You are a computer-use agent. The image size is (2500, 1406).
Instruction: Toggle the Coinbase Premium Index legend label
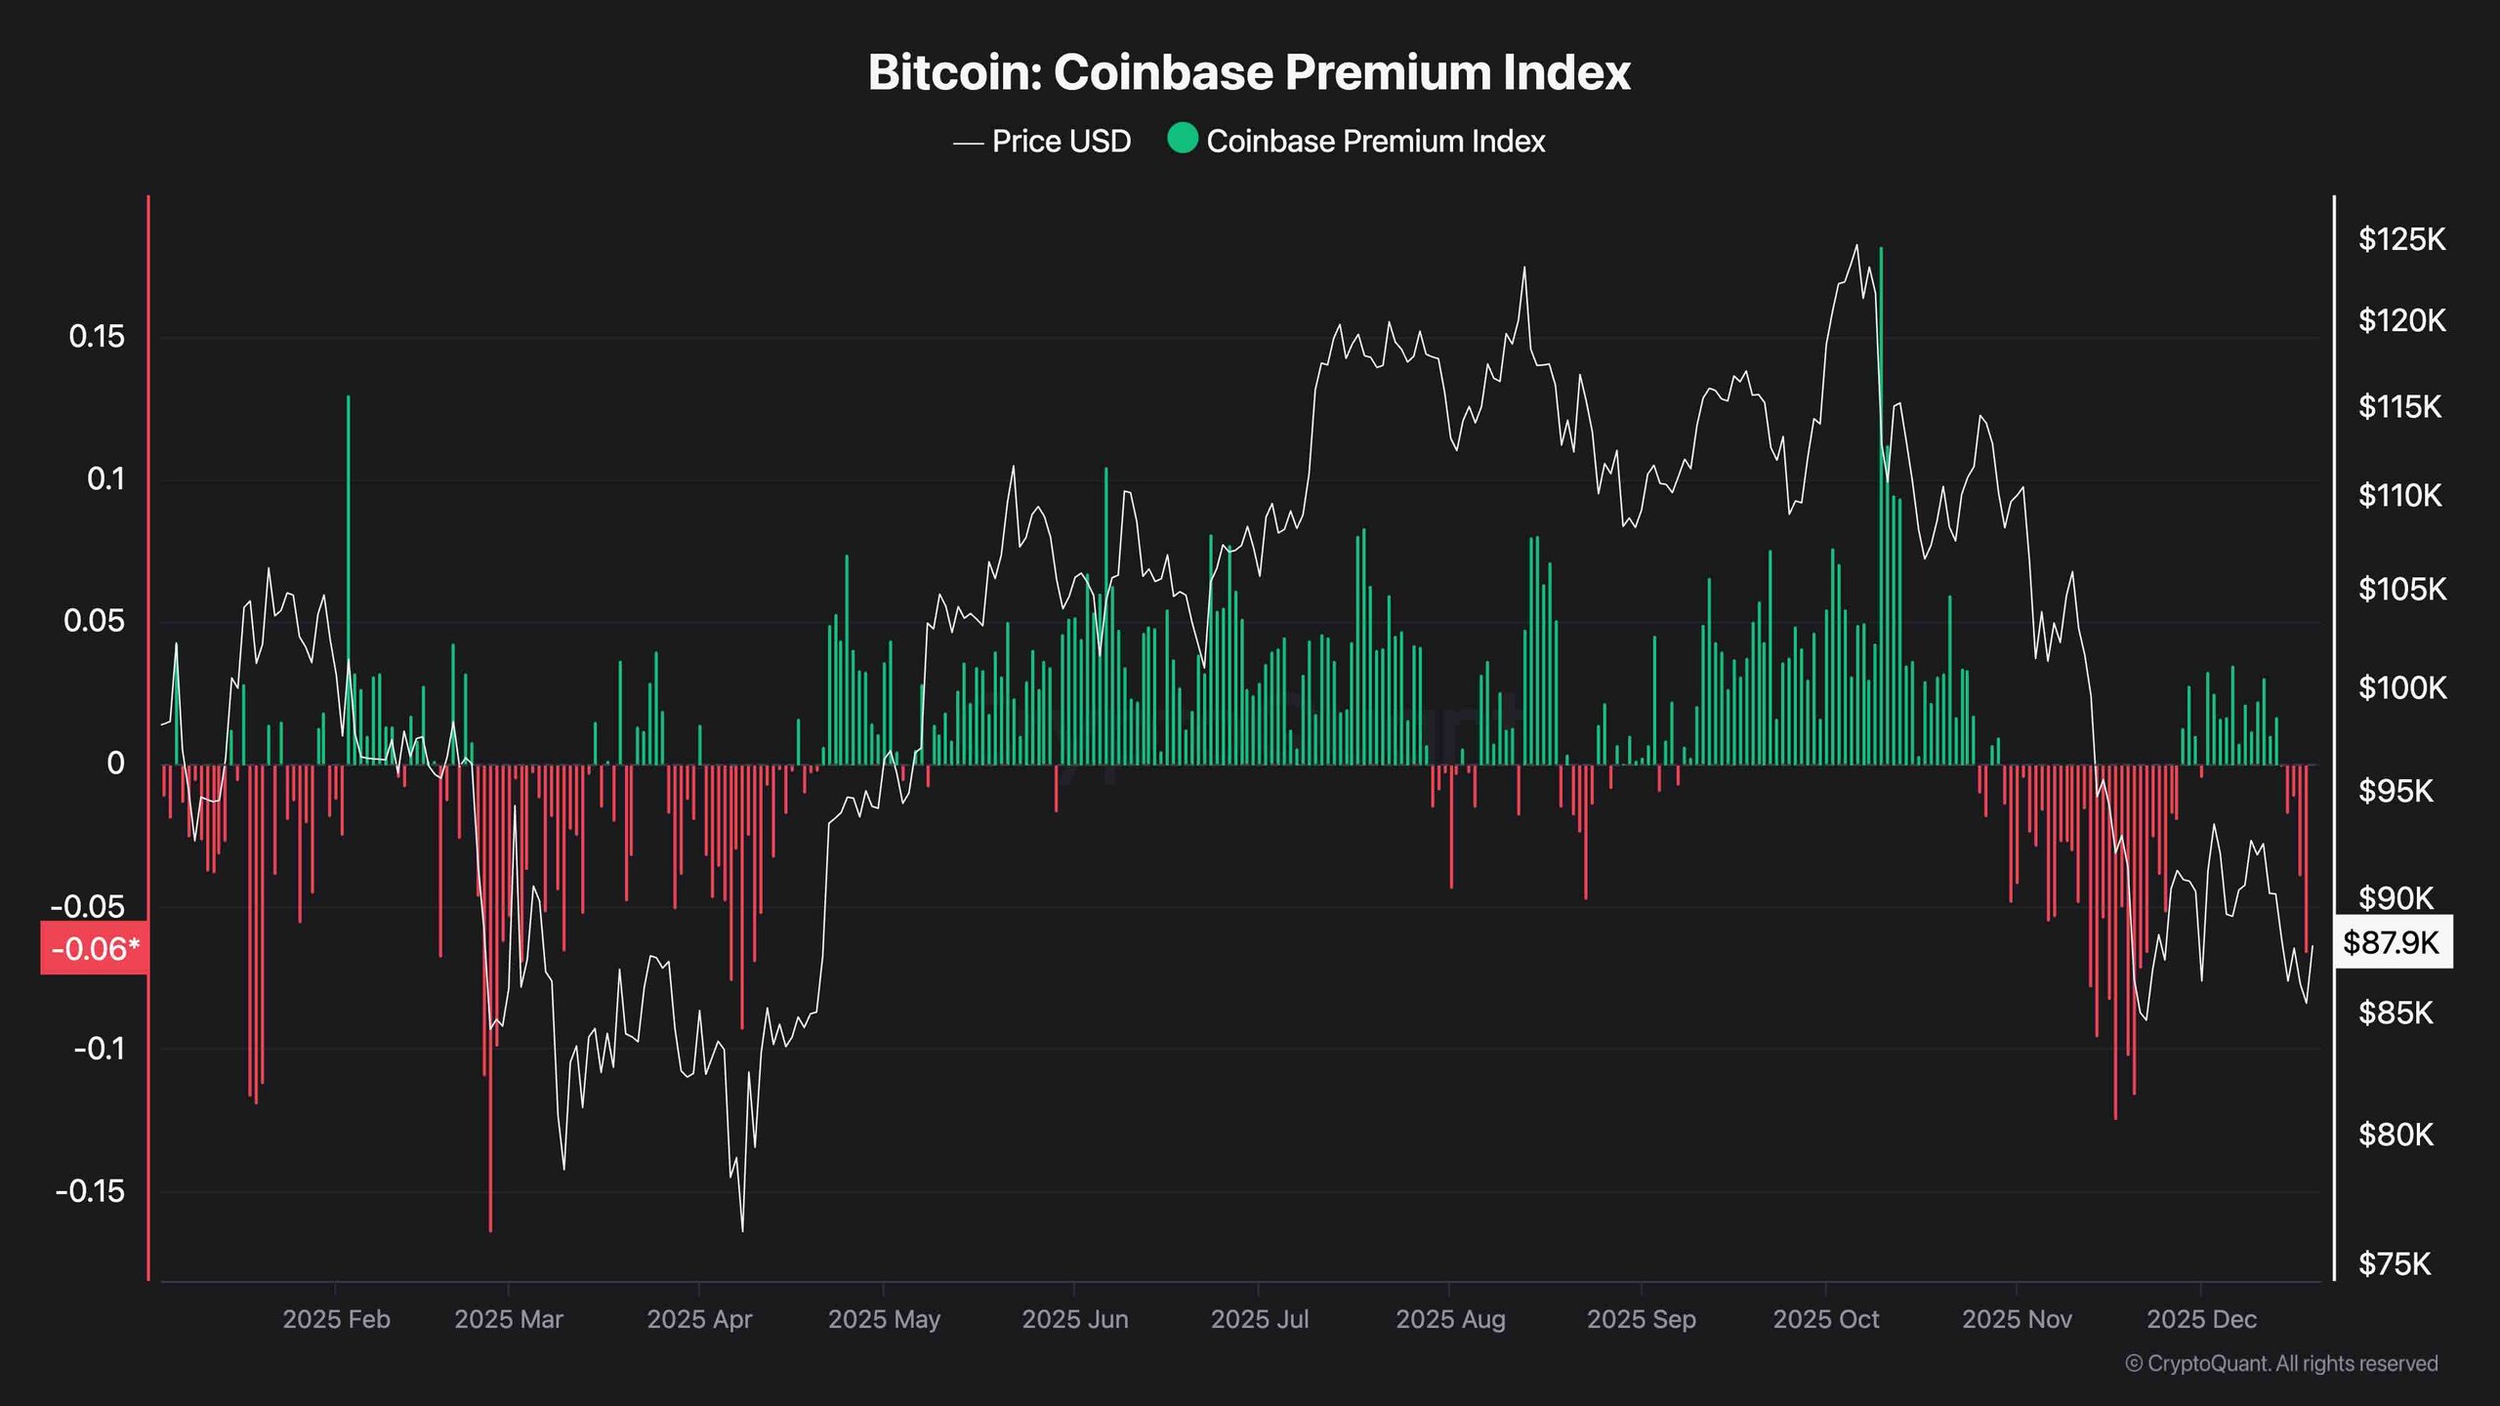pos(1375,142)
